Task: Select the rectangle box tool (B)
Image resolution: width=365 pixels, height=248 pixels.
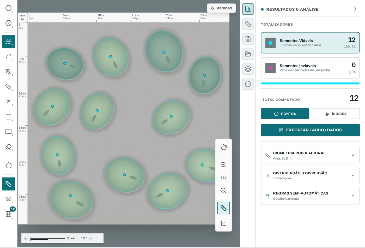Action: [8, 117]
